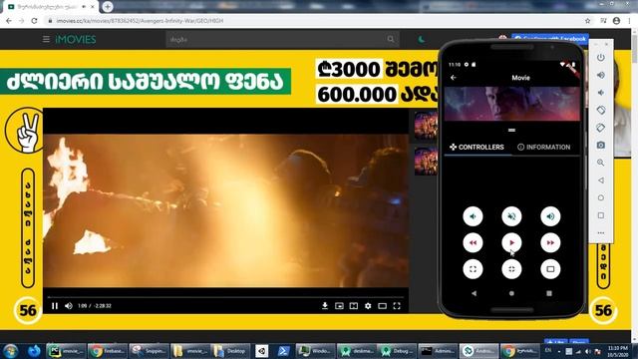638x359 pixels.
Task: Click the video progress bar
Action: (x=226, y=297)
